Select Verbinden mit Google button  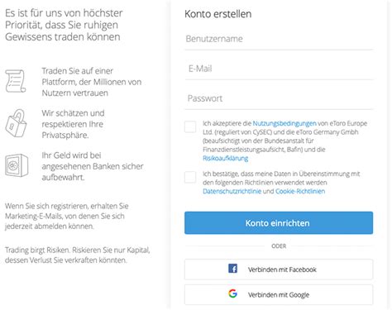279,294
